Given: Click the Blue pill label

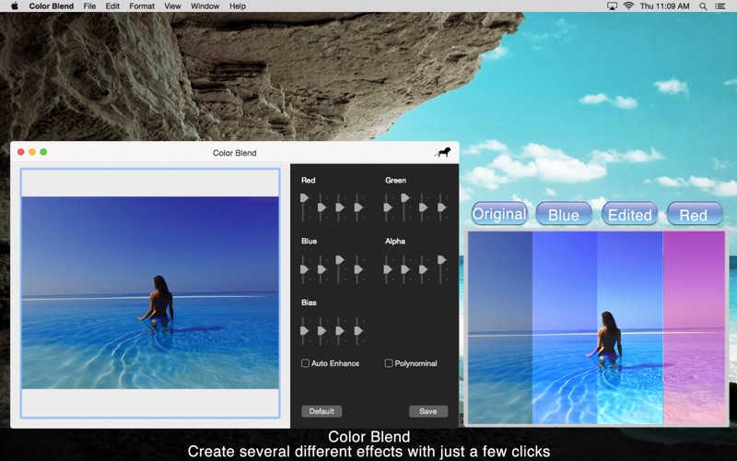Looking at the screenshot, I should [x=564, y=214].
